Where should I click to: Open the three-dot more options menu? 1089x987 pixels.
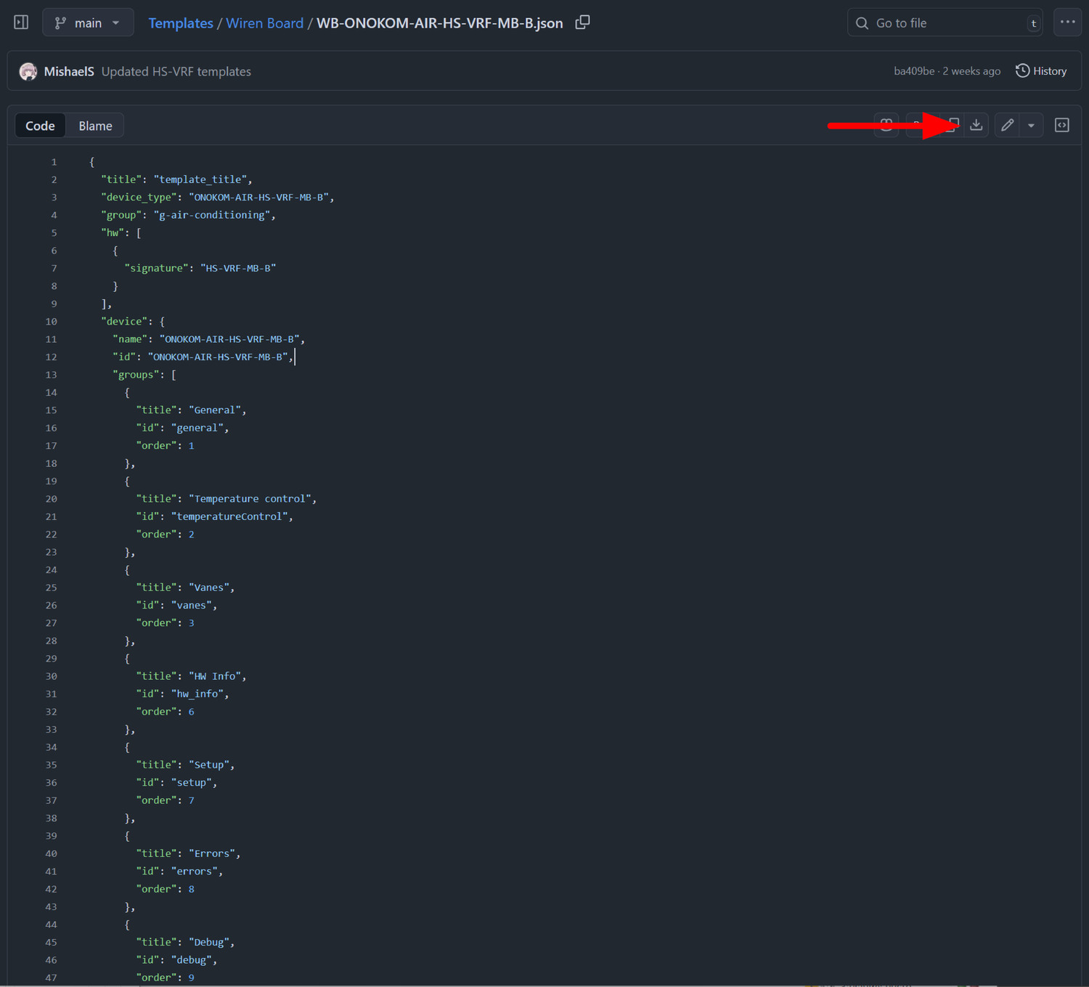tap(1067, 23)
